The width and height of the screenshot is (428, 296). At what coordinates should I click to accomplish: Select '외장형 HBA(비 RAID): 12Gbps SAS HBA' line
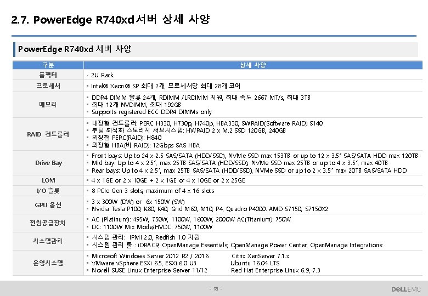point(145,145)
